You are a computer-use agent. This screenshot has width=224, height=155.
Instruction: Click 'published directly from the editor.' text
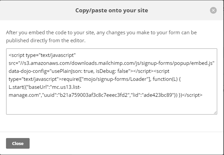[x=46, y=41]
